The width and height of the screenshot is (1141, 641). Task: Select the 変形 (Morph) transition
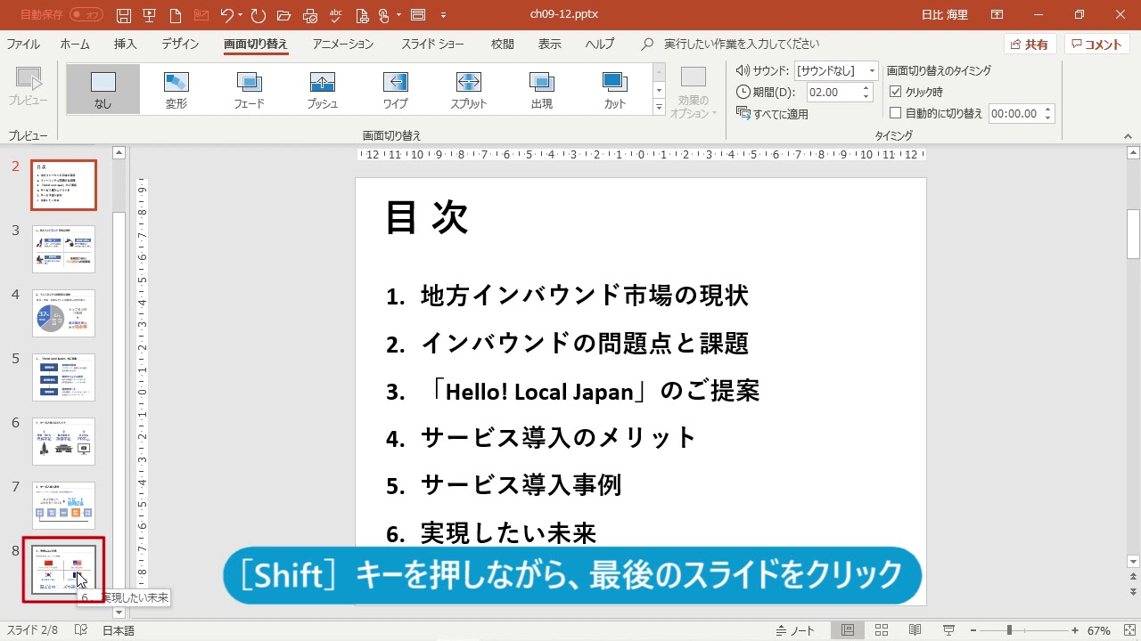pos(176,89)
